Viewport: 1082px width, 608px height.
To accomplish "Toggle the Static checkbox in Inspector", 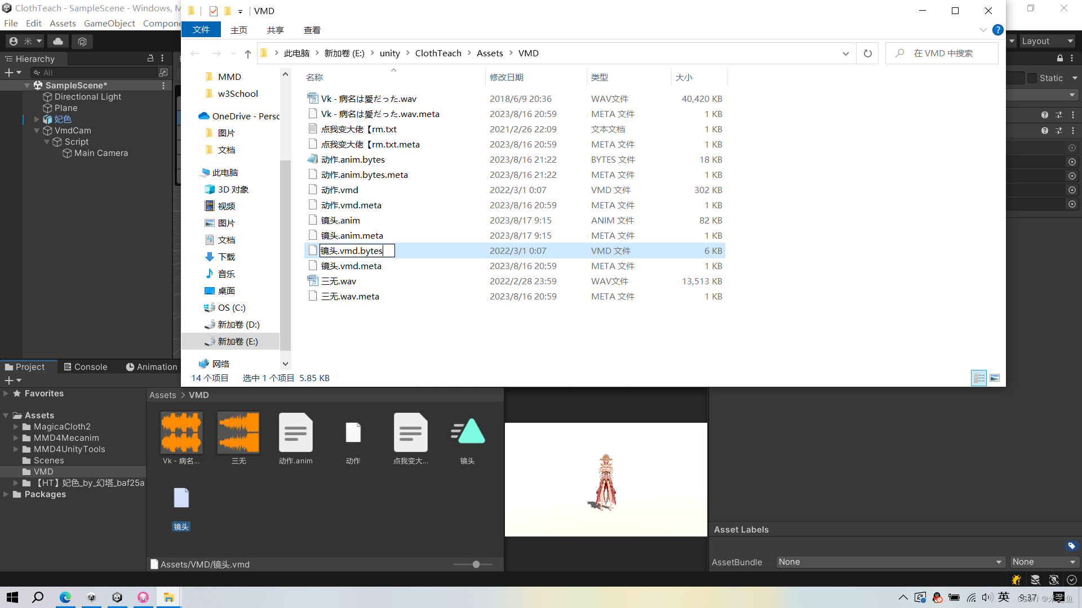I will tap(1032, 78).
